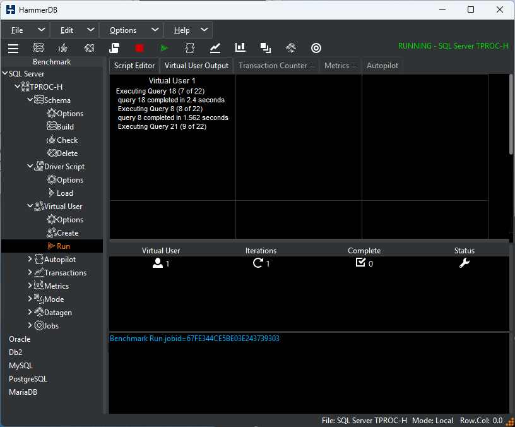
Task: Click the Metrics bar chart toolbar icon
Action: tap(240, 47)
